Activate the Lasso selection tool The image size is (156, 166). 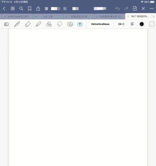pyautogui.click(x=60, y=24)
